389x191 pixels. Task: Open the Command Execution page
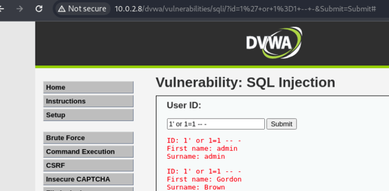(88, 152)
